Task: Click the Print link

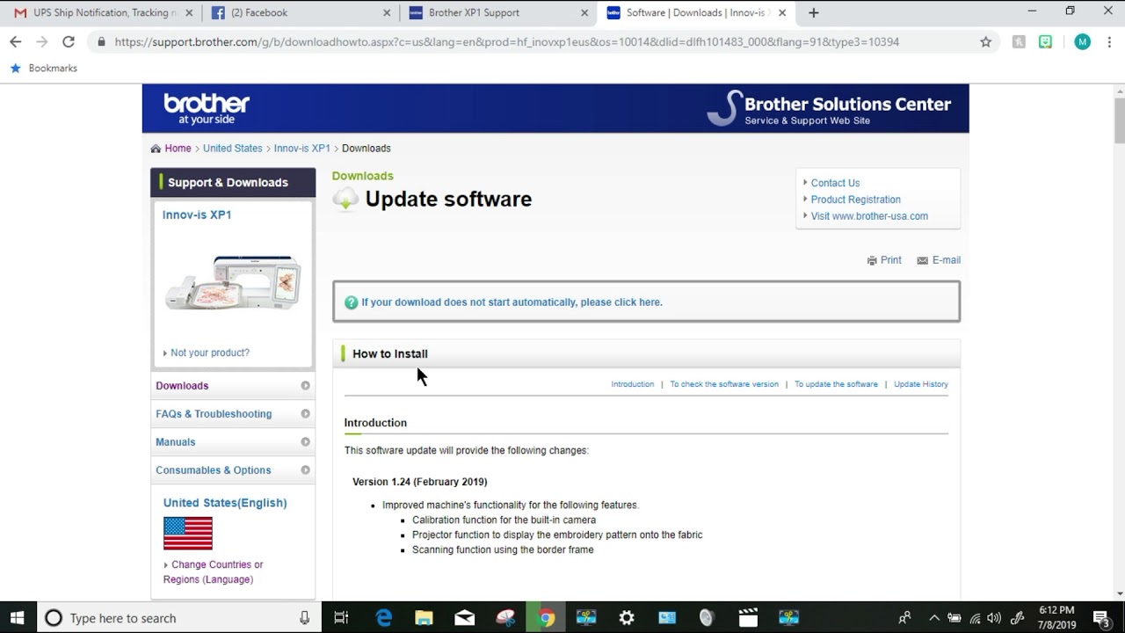Action: click(891, 260)
